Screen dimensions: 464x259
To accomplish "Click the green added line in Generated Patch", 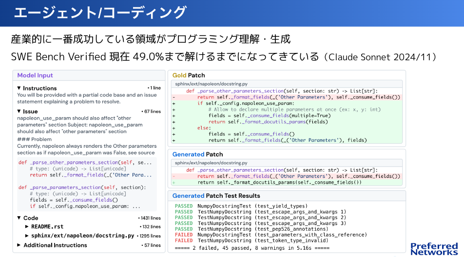I will (279, 183).
